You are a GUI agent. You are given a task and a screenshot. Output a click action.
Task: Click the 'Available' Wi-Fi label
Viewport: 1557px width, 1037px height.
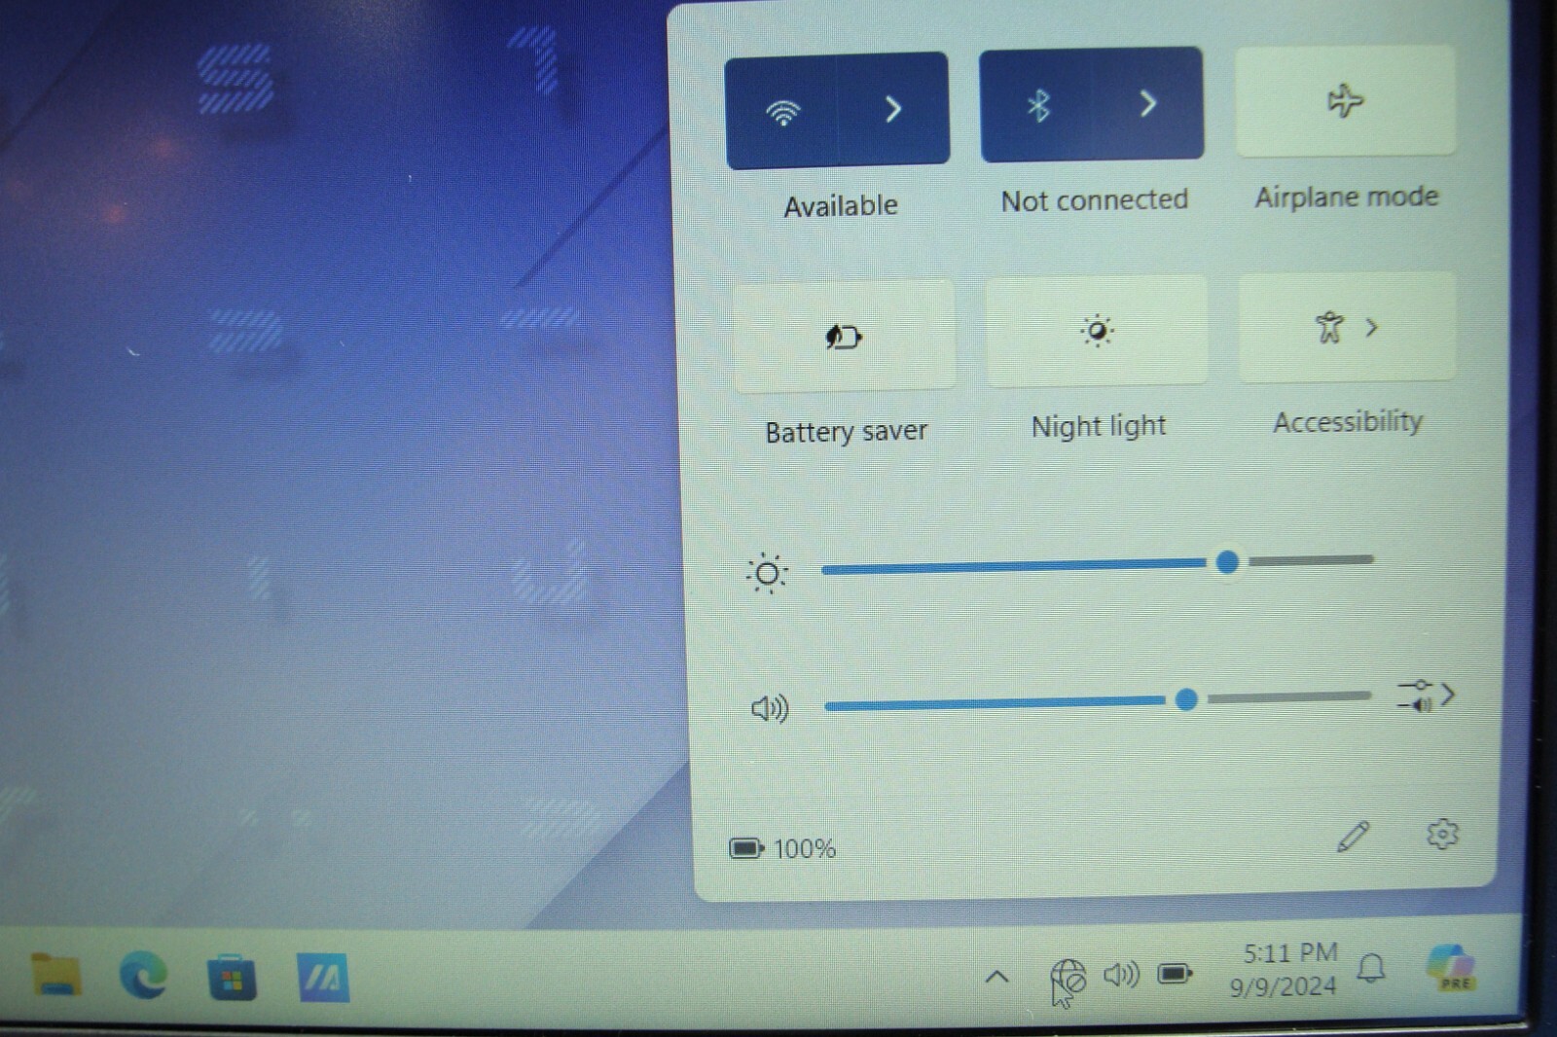click(x=841, y=206)
